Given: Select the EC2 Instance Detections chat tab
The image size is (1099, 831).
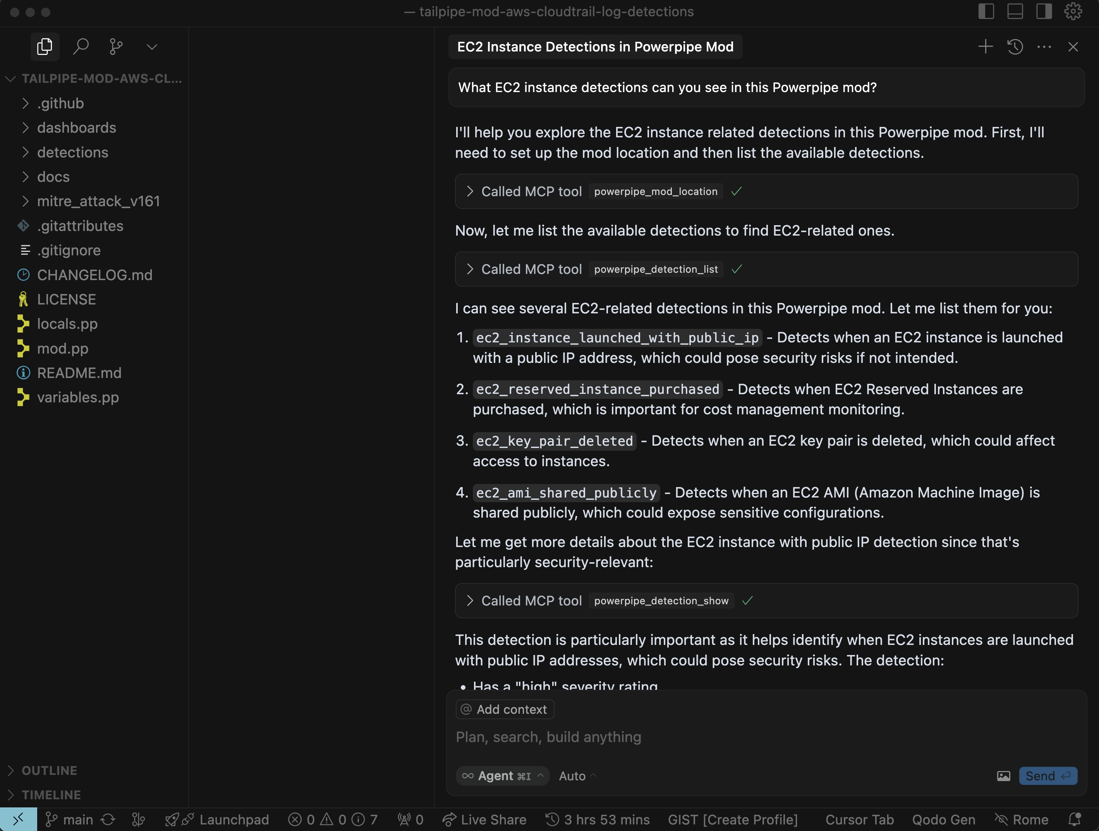Looking at the screenshot, I should pos(595,47).
